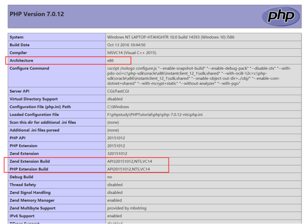Click 'Zend Signal Handling' label
Viewport: 307px width, 224px height.
tap(30, 193)
